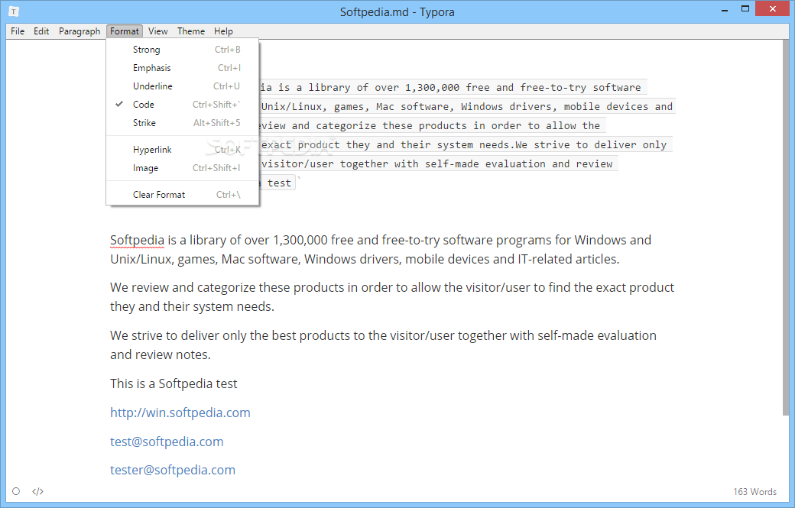Apply Strike formatting from the menu

pos(183,122)
